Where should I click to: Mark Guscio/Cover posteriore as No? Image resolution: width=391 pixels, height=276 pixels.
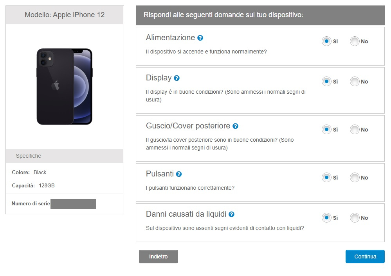pos(355,130)
